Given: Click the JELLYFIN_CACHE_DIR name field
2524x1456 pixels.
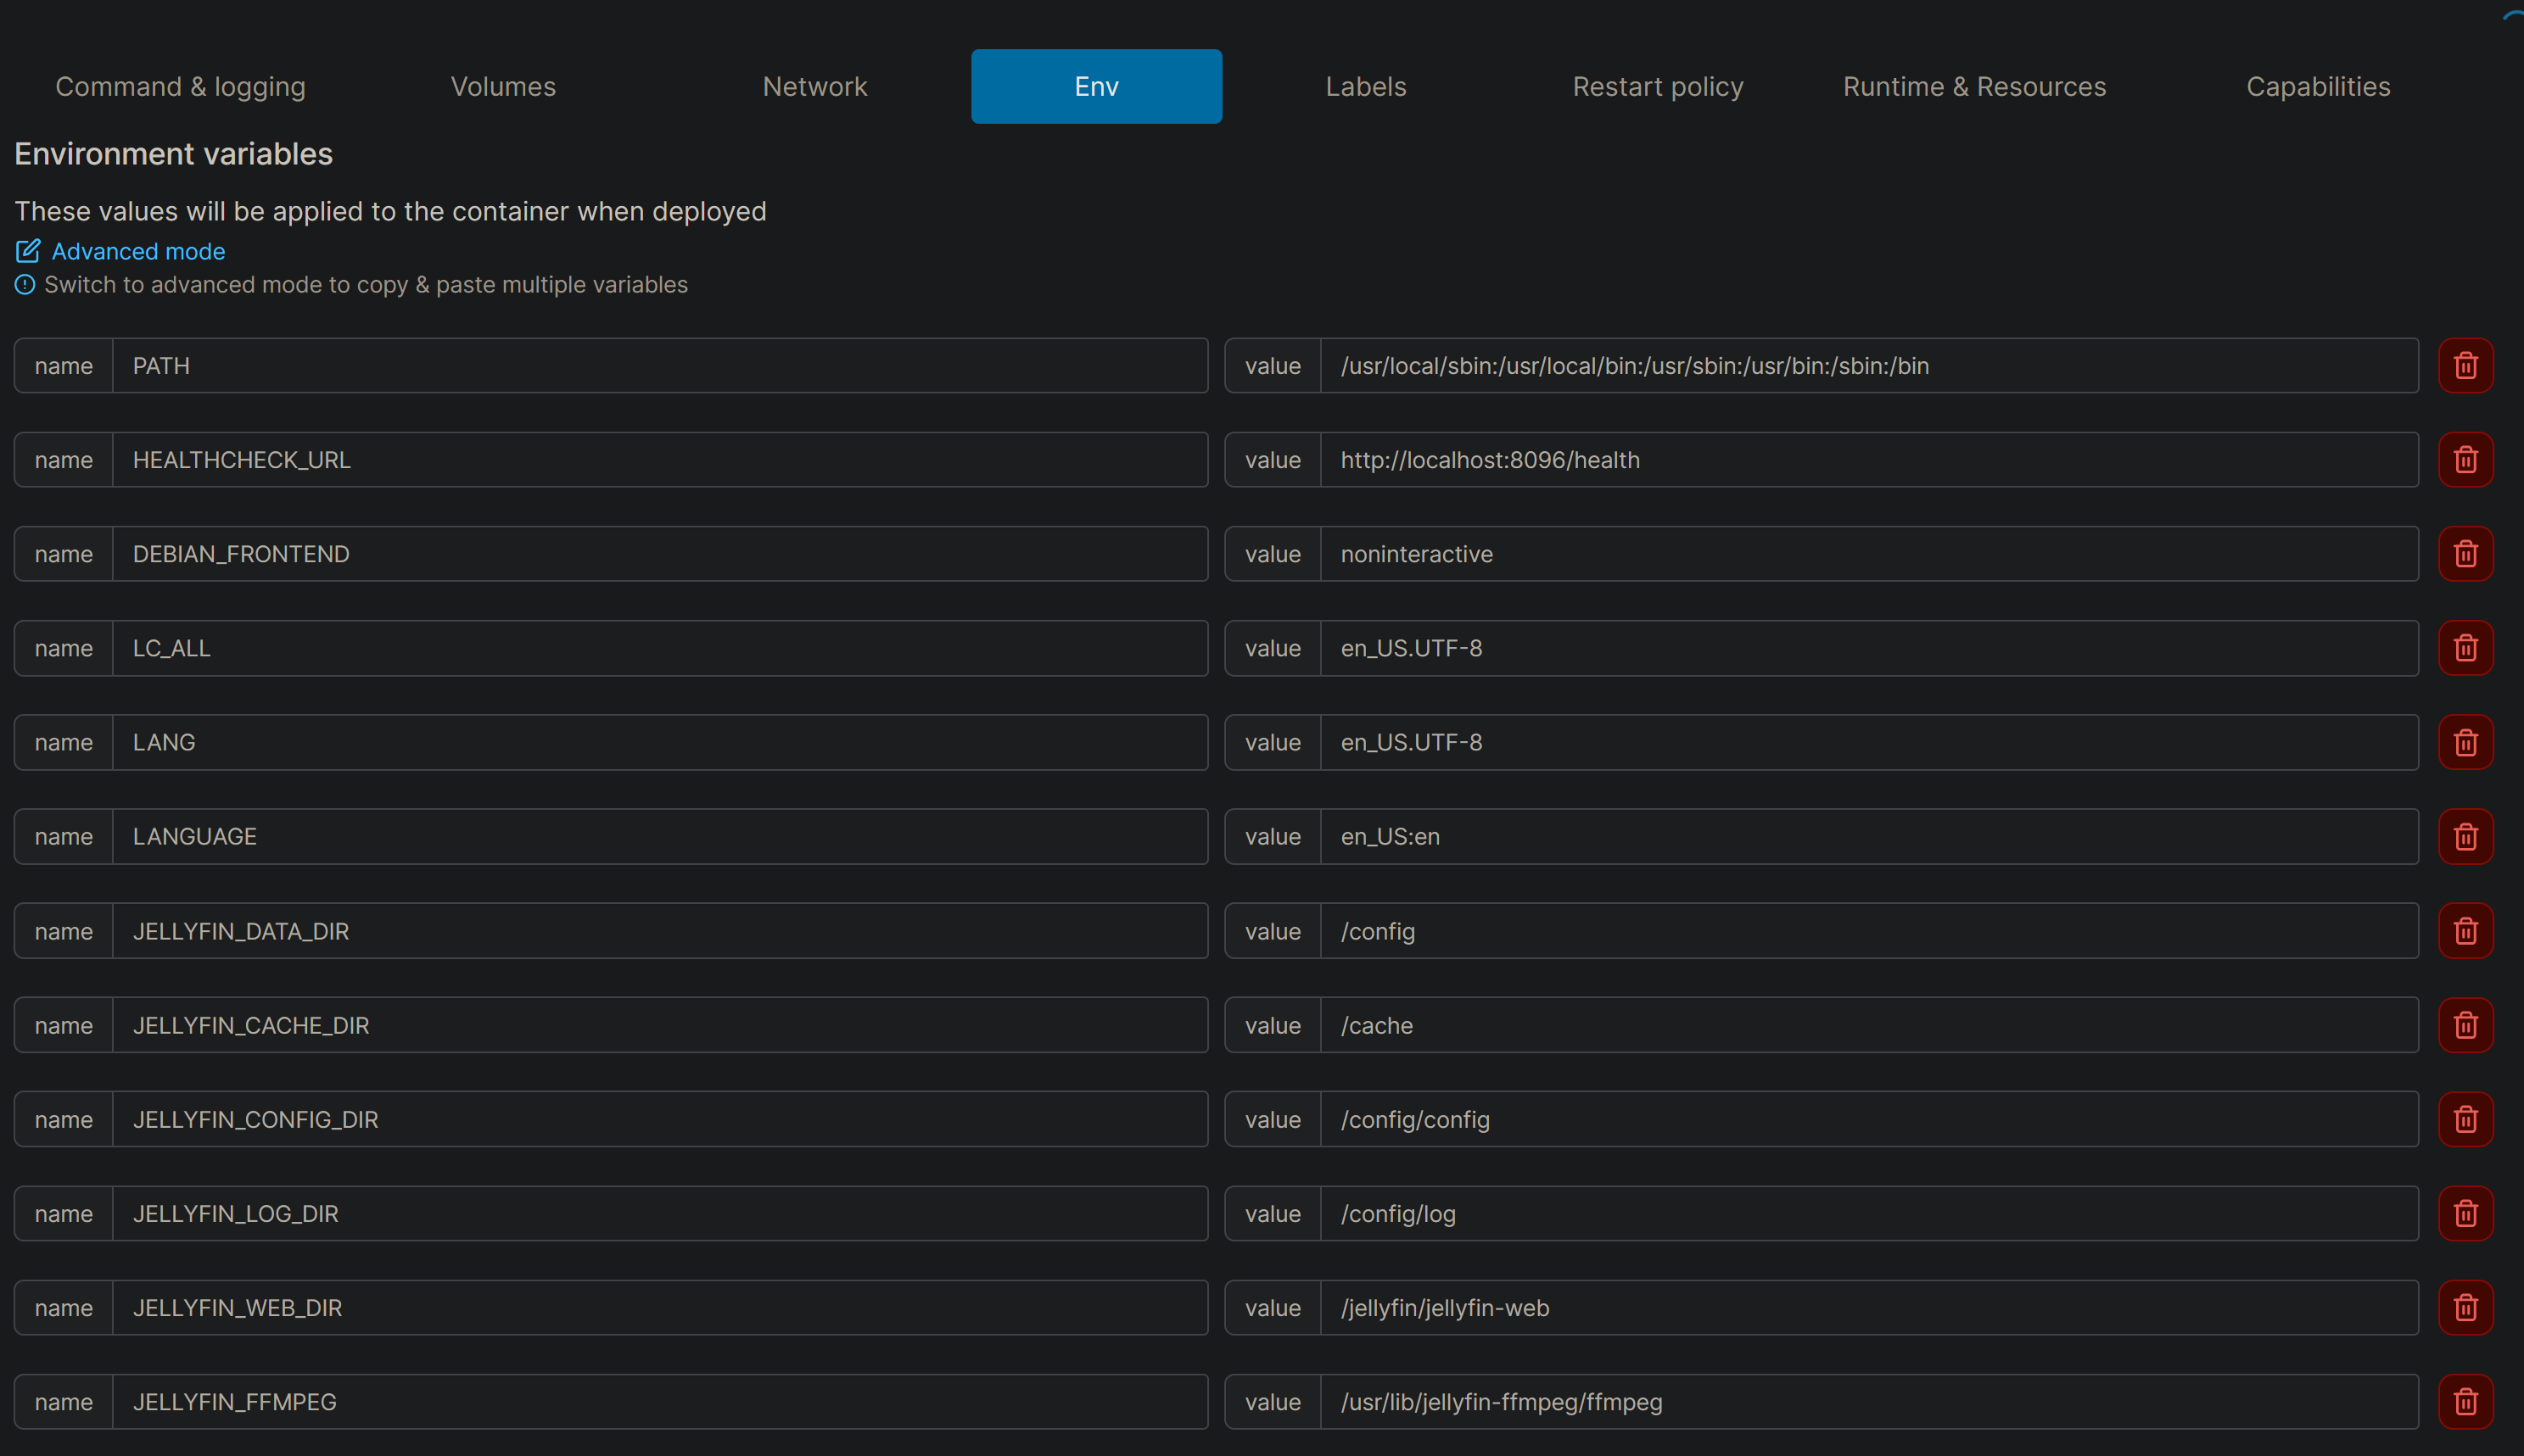Looking at the screenshot, I should pos(659,1025).
